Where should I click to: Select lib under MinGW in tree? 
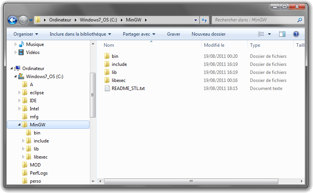point(36,149)
